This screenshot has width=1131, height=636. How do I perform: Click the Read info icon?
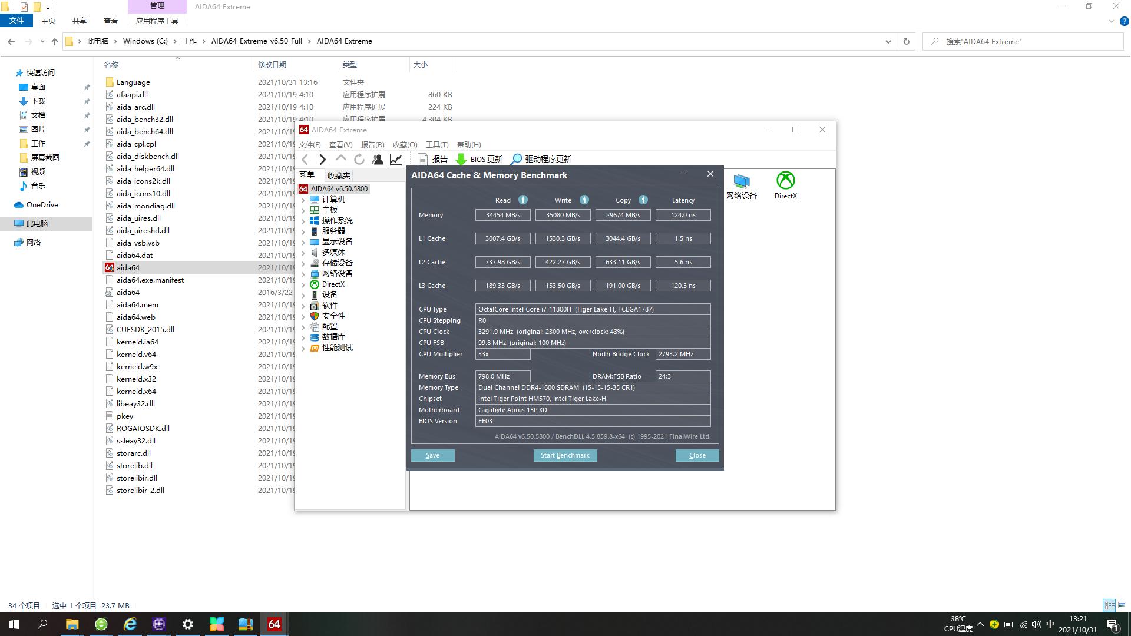coord(522,200)
